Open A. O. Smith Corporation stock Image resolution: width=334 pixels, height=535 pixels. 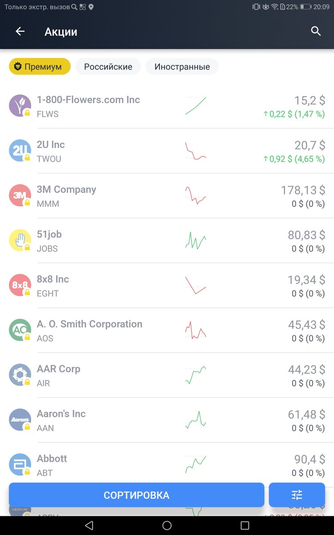(167, 330)
